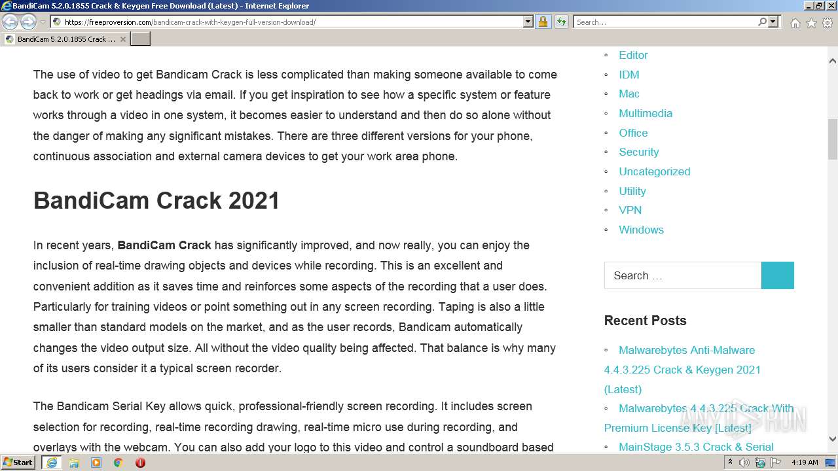Open the Tools gear icon
This screenshot has width=838, height=471.
click(x=827, y=23)
